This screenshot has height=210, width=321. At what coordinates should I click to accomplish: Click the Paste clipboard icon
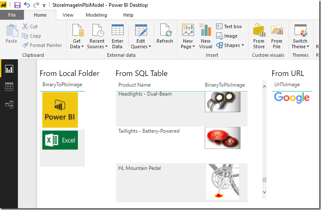tap(12, 31)
